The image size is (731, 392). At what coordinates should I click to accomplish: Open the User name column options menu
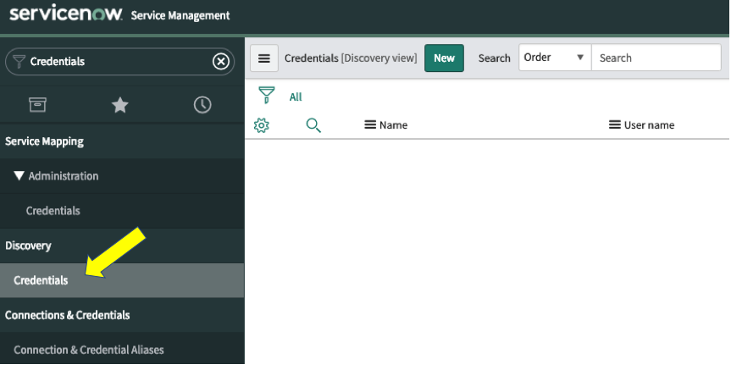614,125
